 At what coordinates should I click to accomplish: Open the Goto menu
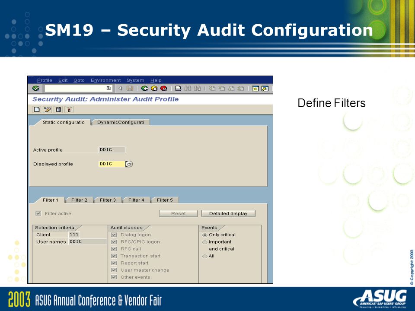pos(79,80)
